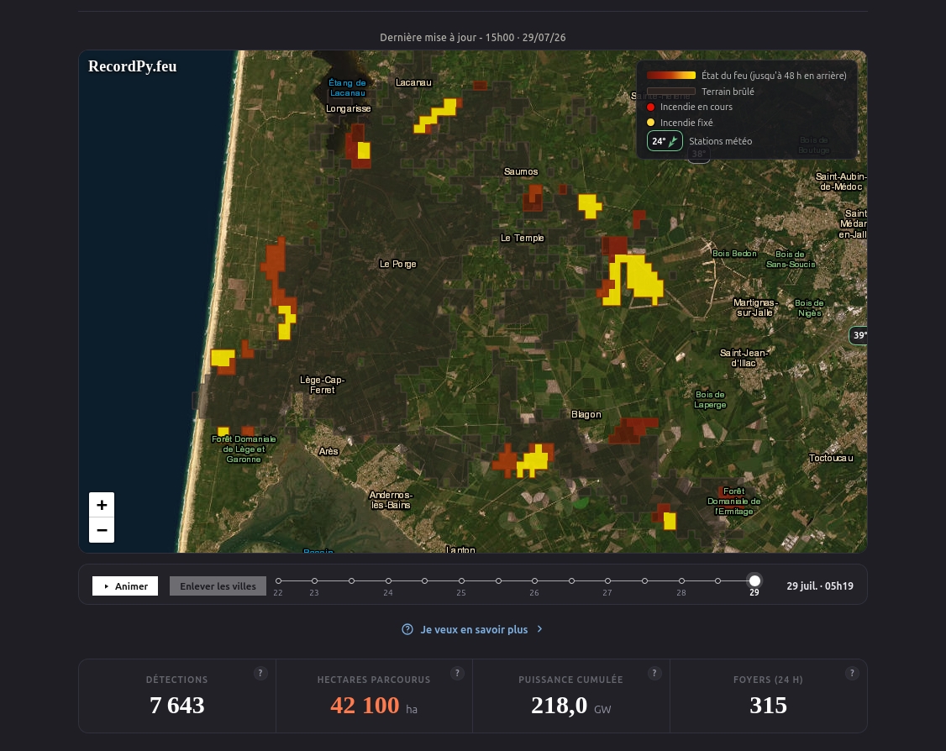Zoom out the map with minus button

(x=102, y=530)
